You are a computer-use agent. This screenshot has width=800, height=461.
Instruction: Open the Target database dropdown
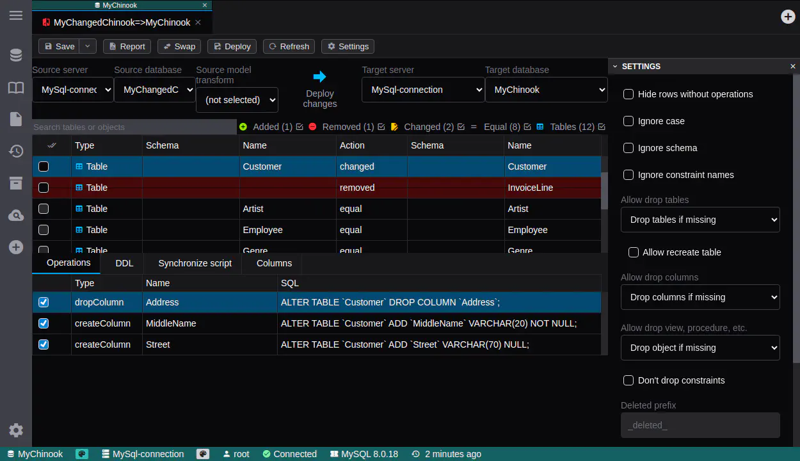(546, 90)
